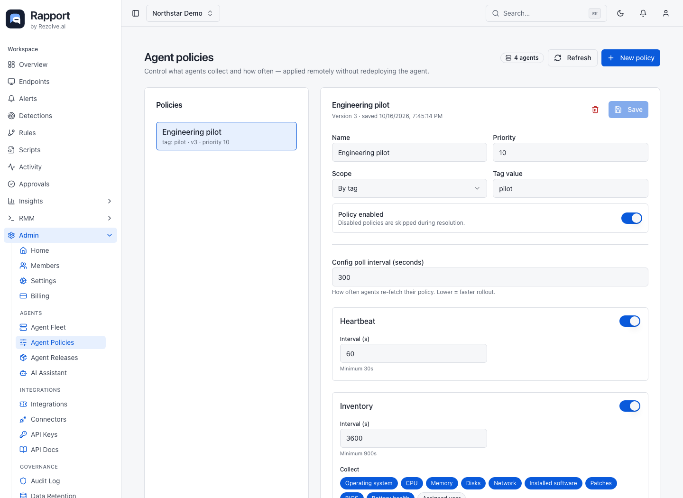Click the Endpoints monitor icon
The height and width of the screenshot is (498, 683).
click(11, 82)
